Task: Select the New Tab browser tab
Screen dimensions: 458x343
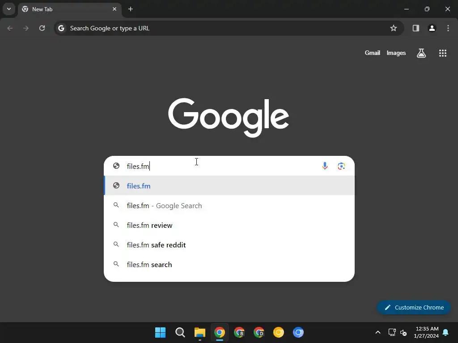Action: [x=69, y=9]
